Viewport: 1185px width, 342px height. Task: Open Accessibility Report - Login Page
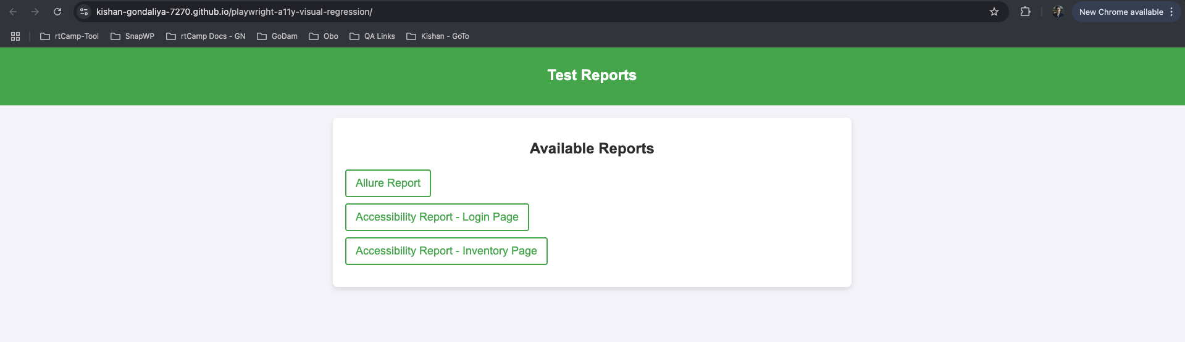(437, 217)
